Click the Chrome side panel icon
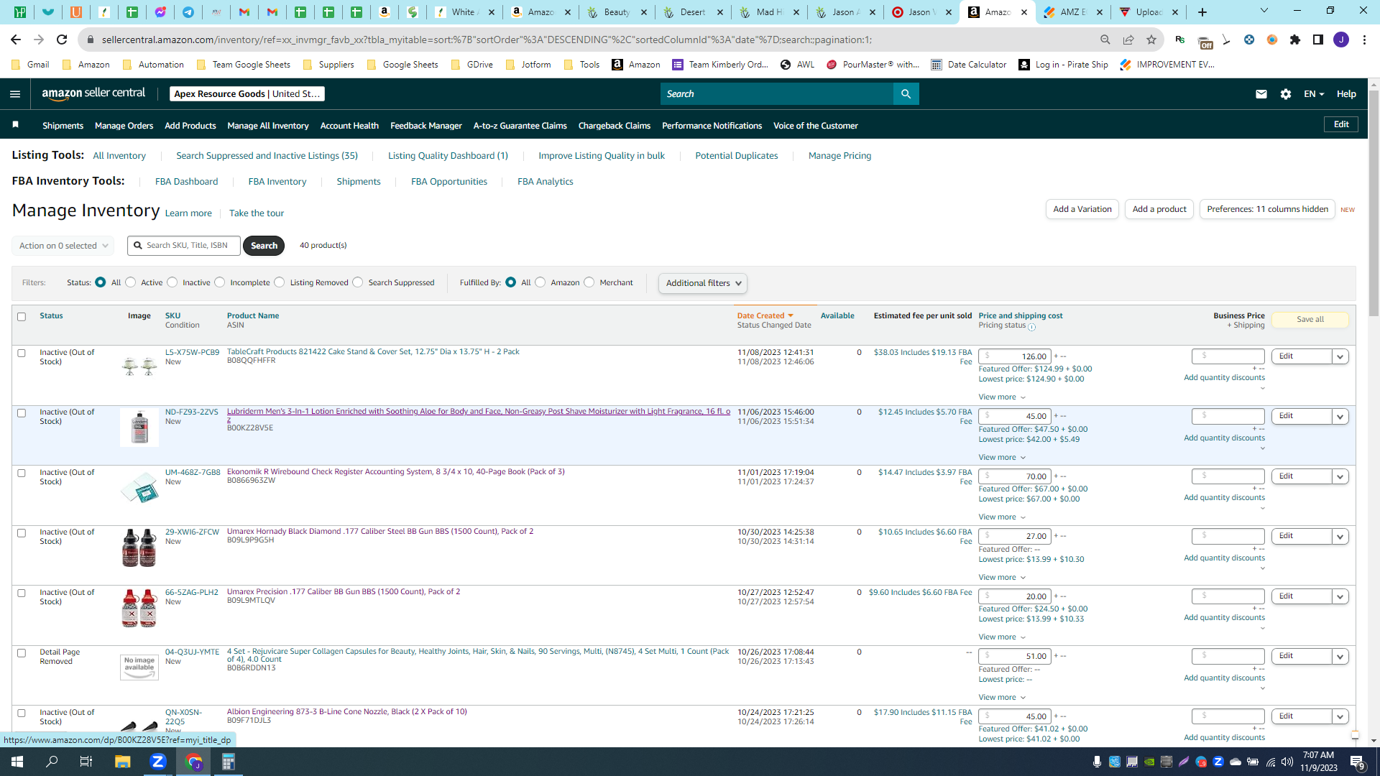Image resolution: width=1380 pixels, height=776 pixels. coord(1318,40)
